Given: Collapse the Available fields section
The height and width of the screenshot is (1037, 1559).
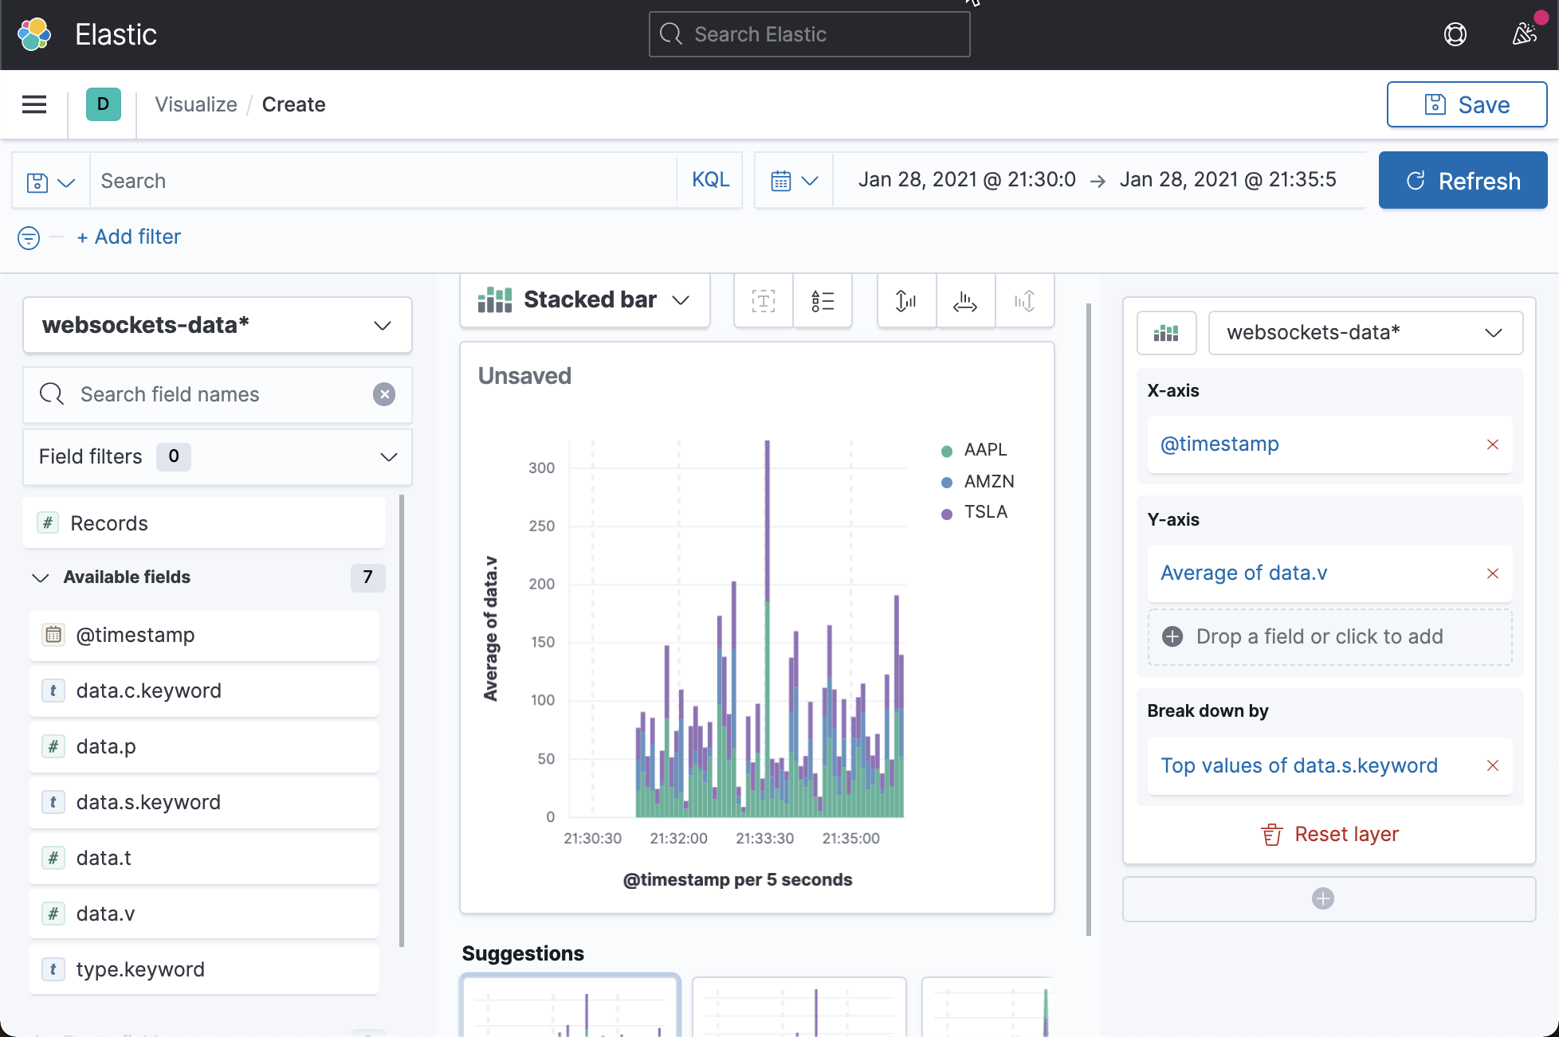Looking at the screenshot, I should pyautogui.click(x=39, y=577).
